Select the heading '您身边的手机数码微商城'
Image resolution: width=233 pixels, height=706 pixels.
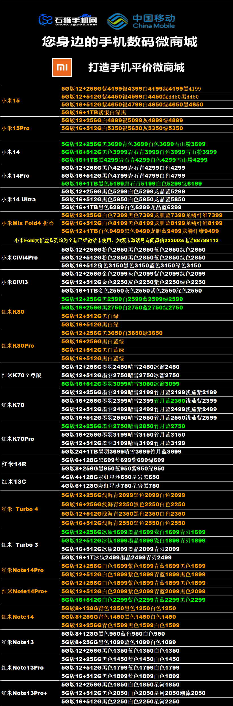pos(120,42)
